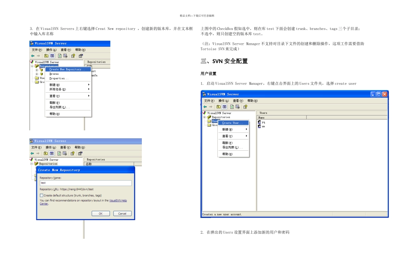
Task: Open 查看(V) submenu arrow in repository context menu
Action: pos(89,96)
